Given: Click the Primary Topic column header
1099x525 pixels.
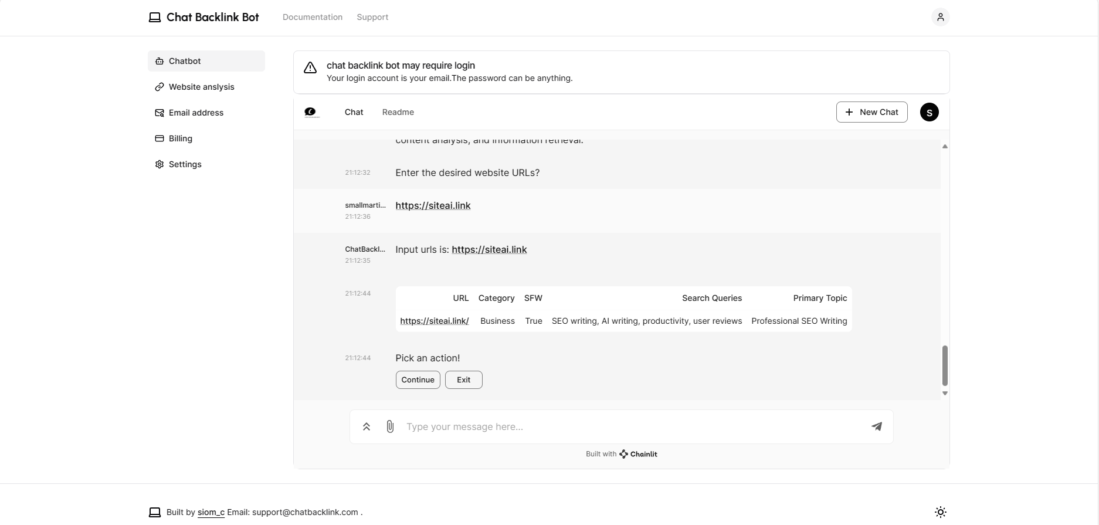Looking at the screenshot, I should coord(820,298).
